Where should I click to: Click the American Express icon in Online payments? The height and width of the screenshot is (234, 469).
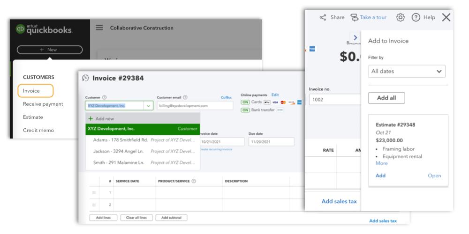coord(299,102)
